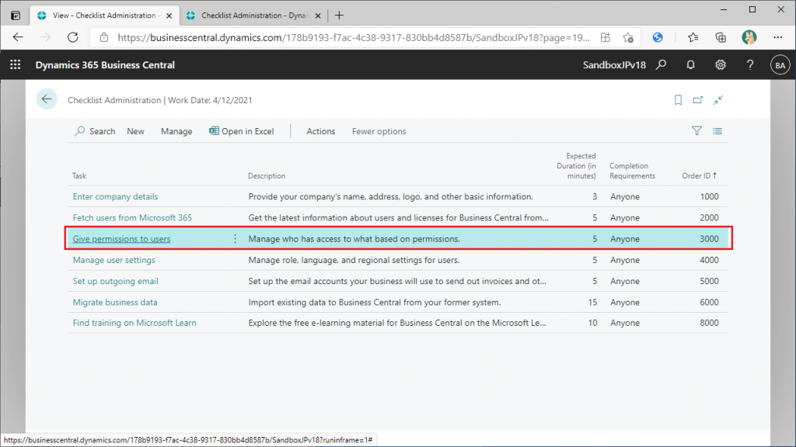Open Fetch users from Microsoft 365 task
This screenshot has width=796, height=447.
tap(132, 218)
